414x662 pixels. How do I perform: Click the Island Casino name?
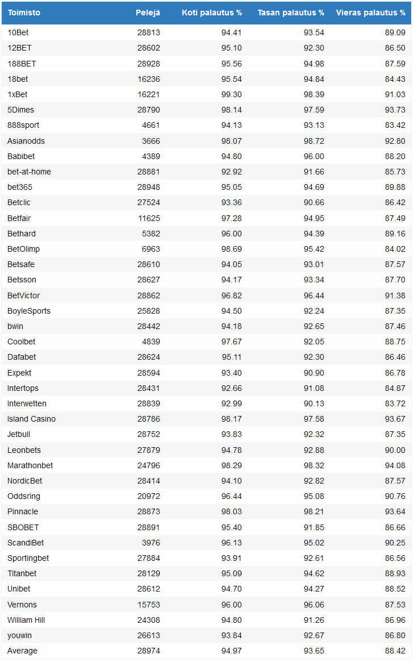pyautogui.click(x=31, y=419)
